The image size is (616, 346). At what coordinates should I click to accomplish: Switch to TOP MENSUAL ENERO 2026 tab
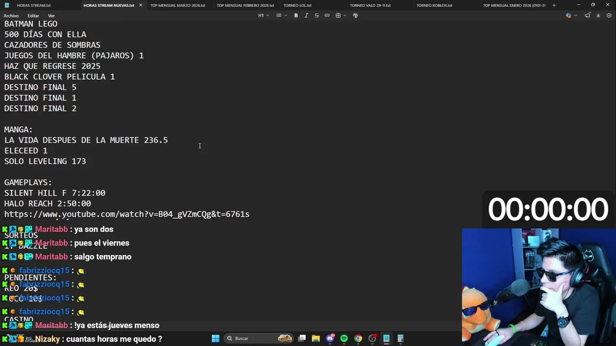[514, 5]
